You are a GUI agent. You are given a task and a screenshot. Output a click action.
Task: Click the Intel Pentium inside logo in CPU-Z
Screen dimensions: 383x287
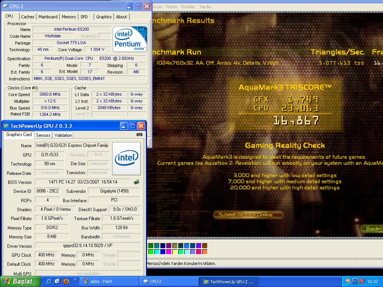click(130, 39)
